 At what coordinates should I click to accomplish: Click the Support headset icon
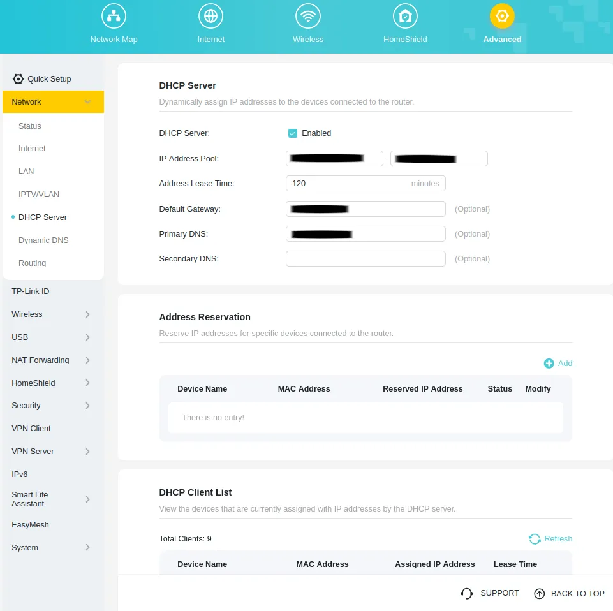467,593
